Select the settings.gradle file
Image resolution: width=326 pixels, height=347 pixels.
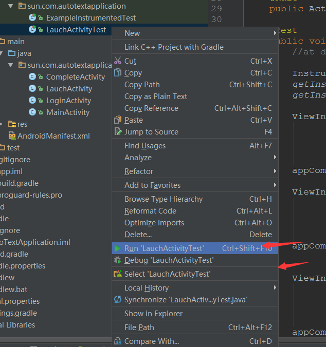tap(19, 313)
